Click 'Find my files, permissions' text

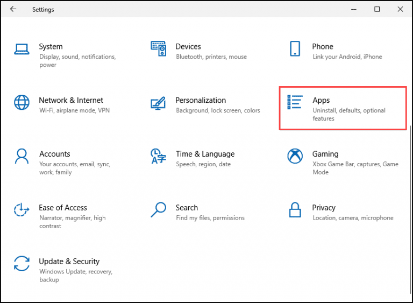[x=210, y=218]
